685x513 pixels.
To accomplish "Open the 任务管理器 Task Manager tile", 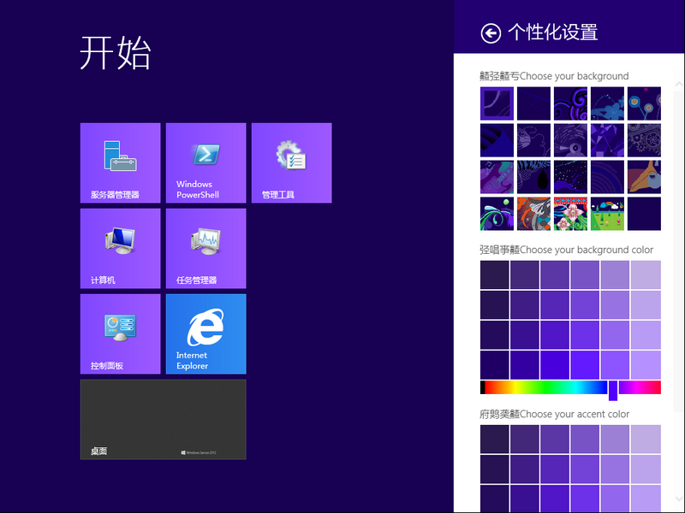I will point(205,248).
